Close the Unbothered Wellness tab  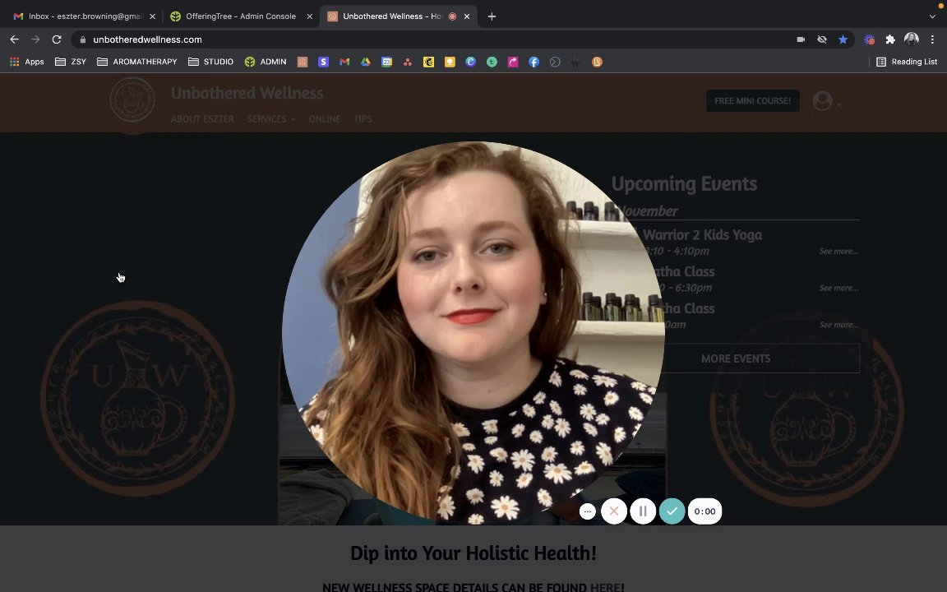pyautogui.click(x=467, y=16)
